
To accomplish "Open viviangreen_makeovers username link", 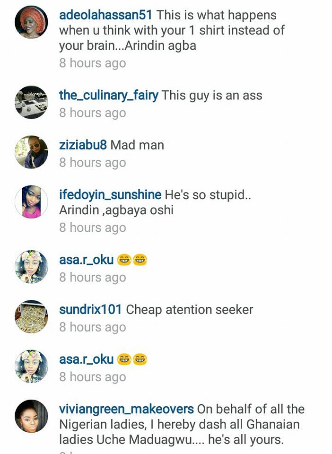I will (x=126, y=410).
